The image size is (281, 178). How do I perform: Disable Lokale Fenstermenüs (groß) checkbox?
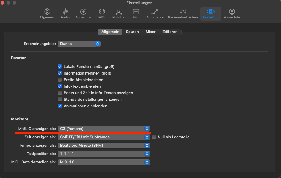pos(60,67)
